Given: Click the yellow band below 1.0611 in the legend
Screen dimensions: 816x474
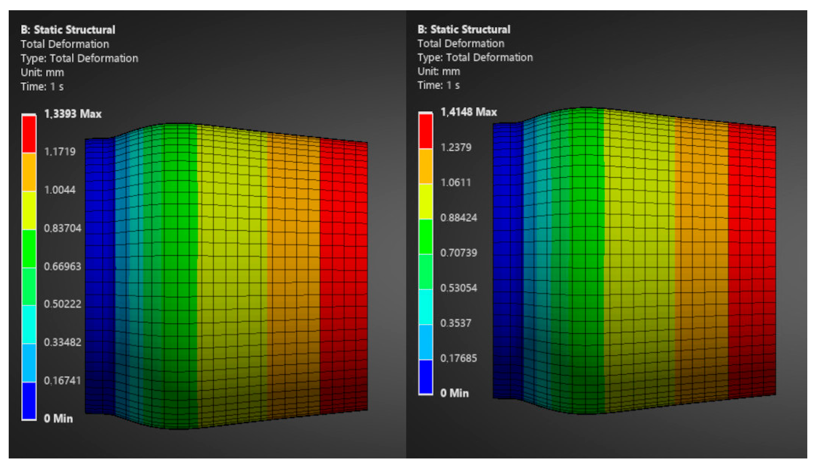Looking at the screenshot, I should tap(426, 201).
